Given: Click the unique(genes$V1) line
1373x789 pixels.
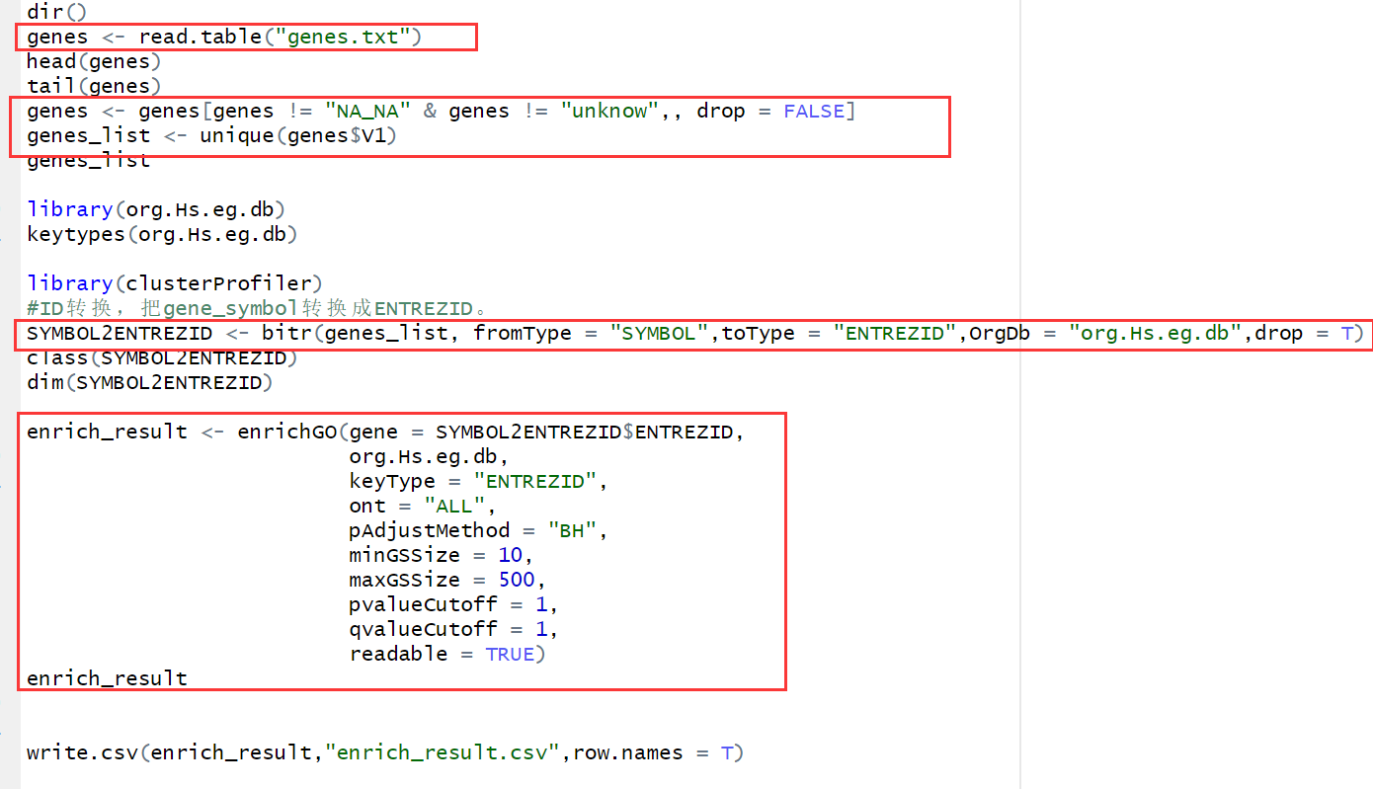Looking at the screenshot, I should click(211, 135).
